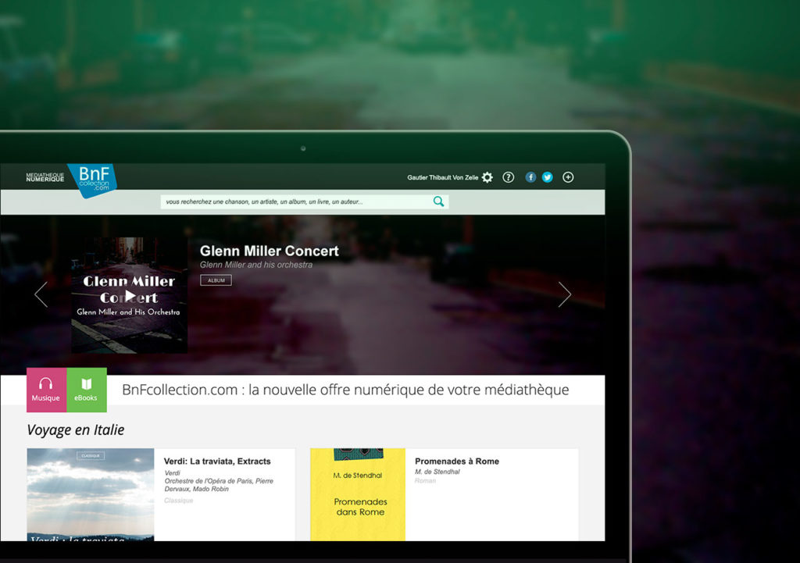
Task: Open the Glenn Miller Concert title
Action: click(x=269, y=251)
